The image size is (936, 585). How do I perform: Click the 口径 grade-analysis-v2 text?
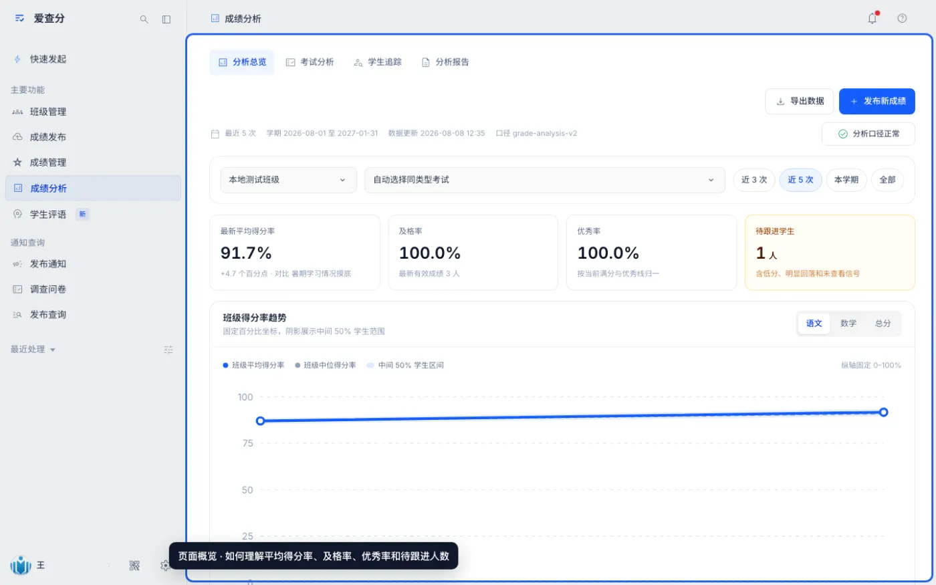(x=536, y=134)
